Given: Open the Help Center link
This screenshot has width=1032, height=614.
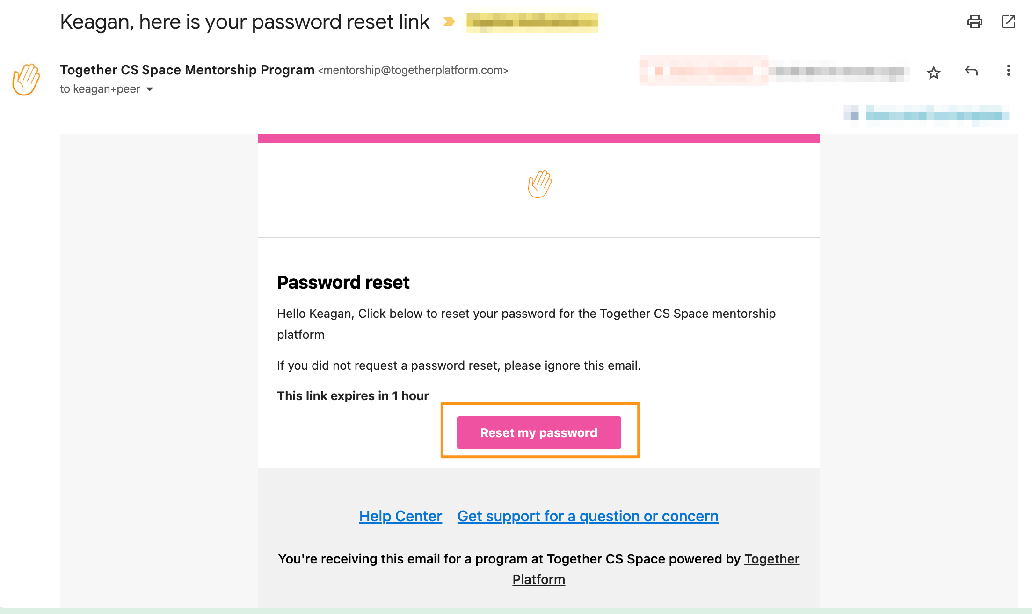Looking at the screenshot, I should pyautogui.click(x=400, y=516).
